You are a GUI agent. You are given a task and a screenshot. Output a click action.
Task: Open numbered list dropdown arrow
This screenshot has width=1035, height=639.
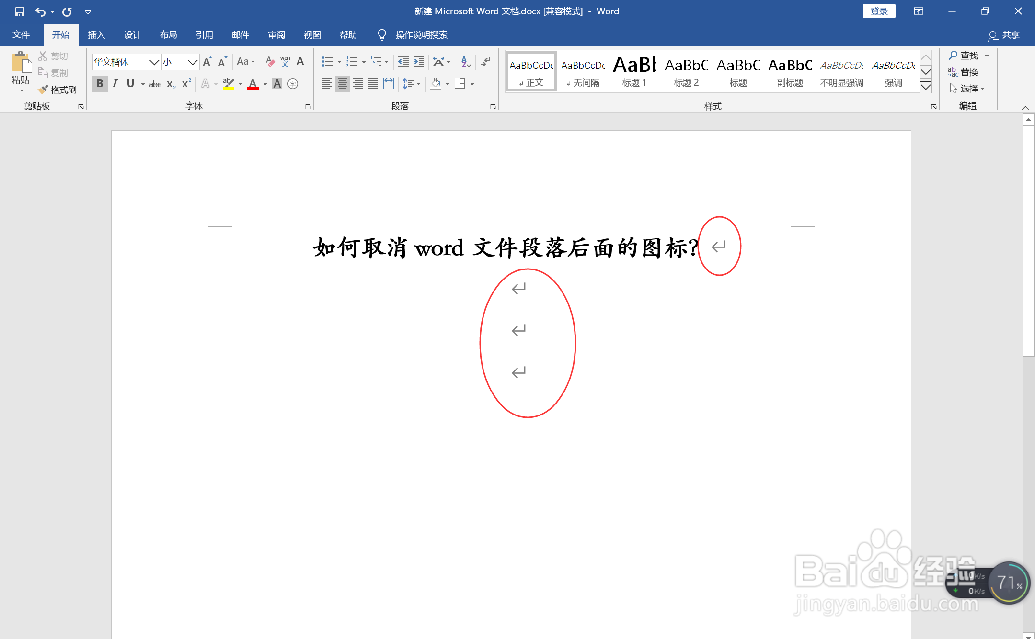pyautogui.click(x=364, y=62)
